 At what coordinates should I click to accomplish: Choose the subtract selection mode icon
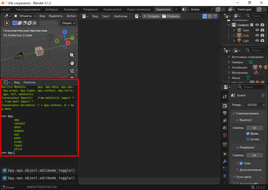25,23
